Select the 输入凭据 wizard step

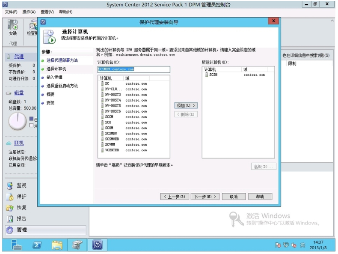(x=54, y=77)
